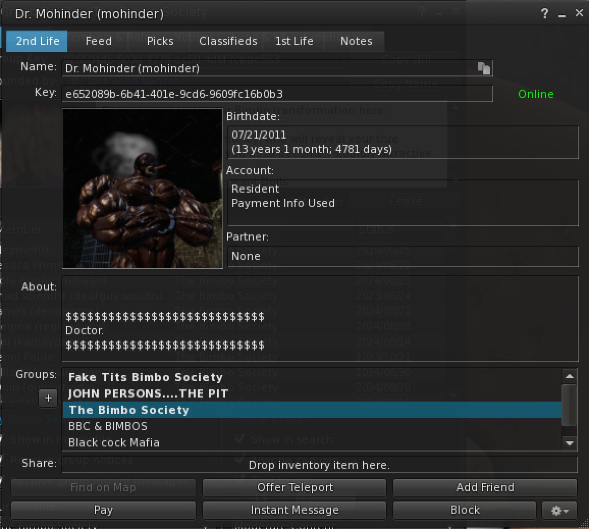Select BBC & BIMBOS group
Viewport: 589px width, 529px height.
tap(312, 426)
